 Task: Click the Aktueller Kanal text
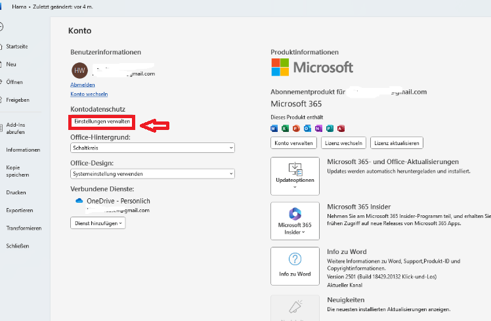coord(345,286)
